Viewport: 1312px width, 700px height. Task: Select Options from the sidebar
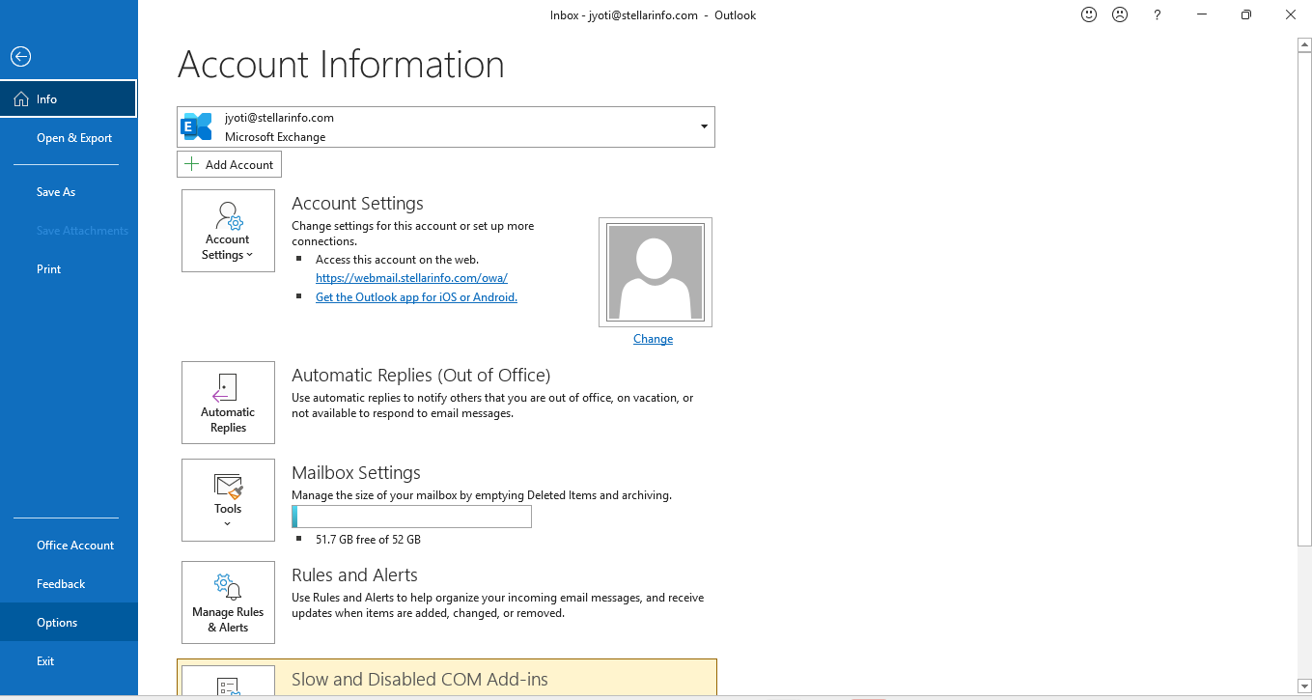[55, 622]
